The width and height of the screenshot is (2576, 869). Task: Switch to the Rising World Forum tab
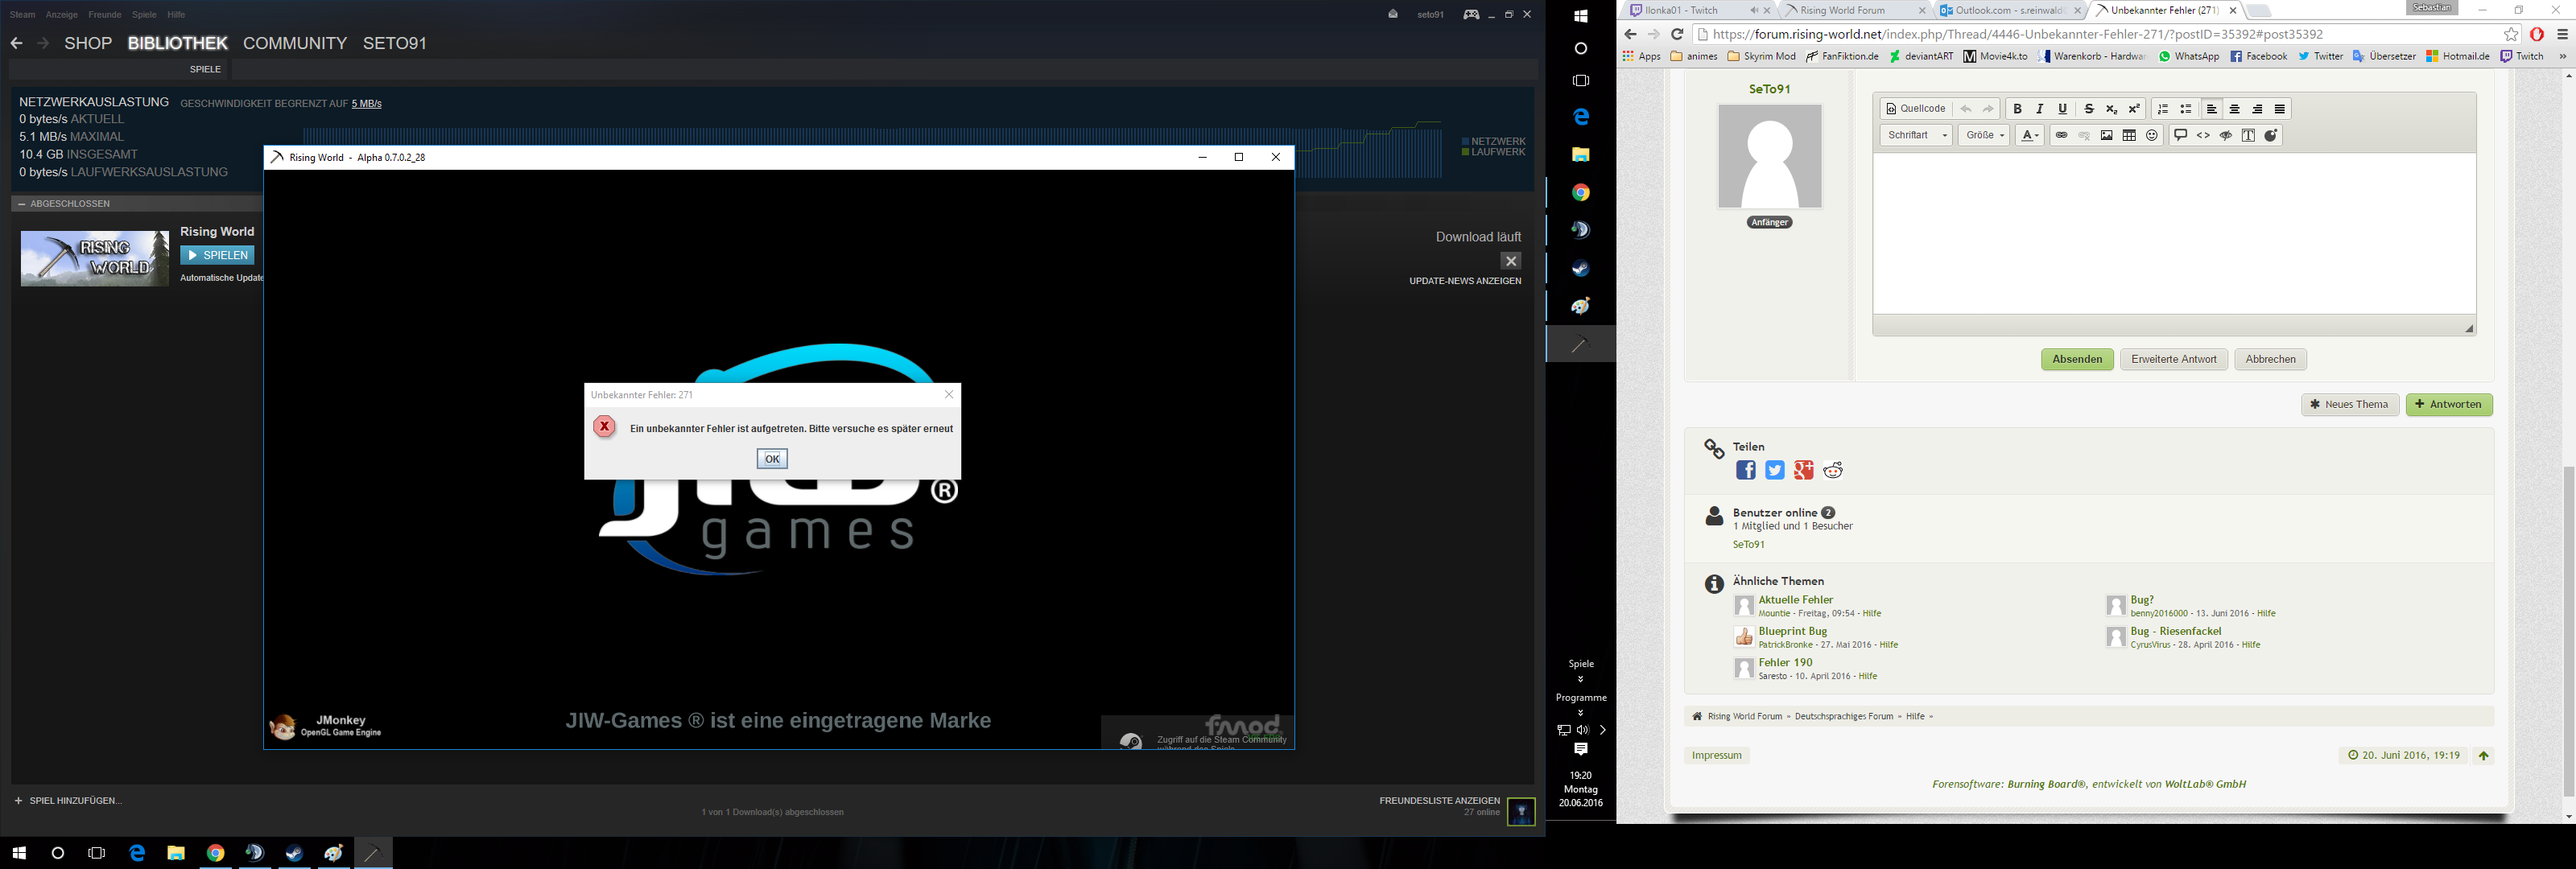tap(1843, 11)
